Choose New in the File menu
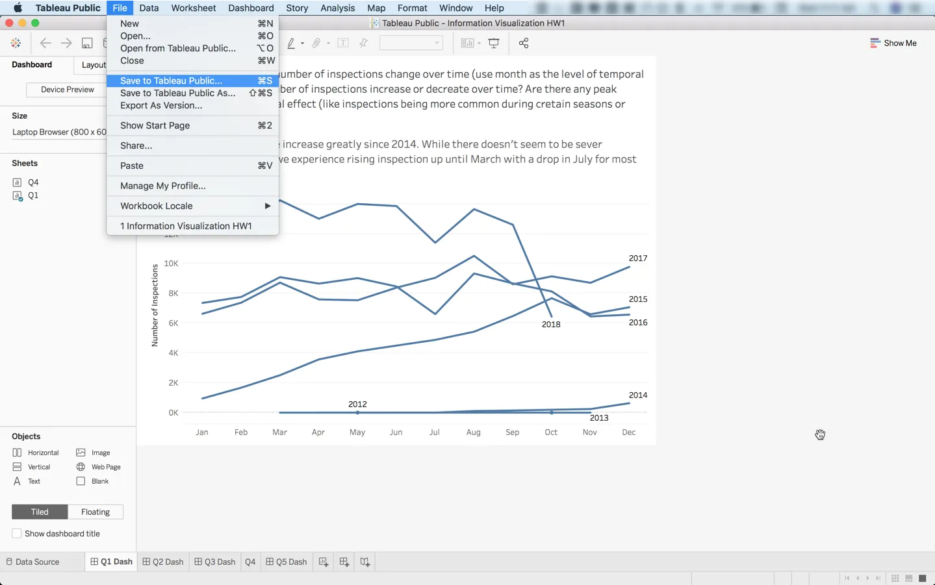Viewport: 935px width, 585px height. (192, 23)
